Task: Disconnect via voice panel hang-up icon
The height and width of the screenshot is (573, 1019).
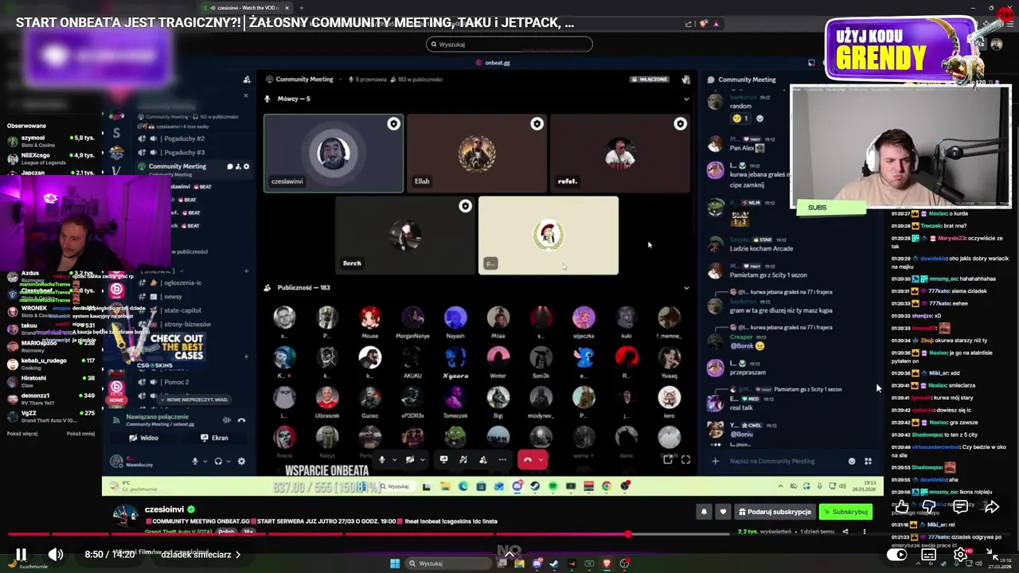Action: (x=241, y=419)
